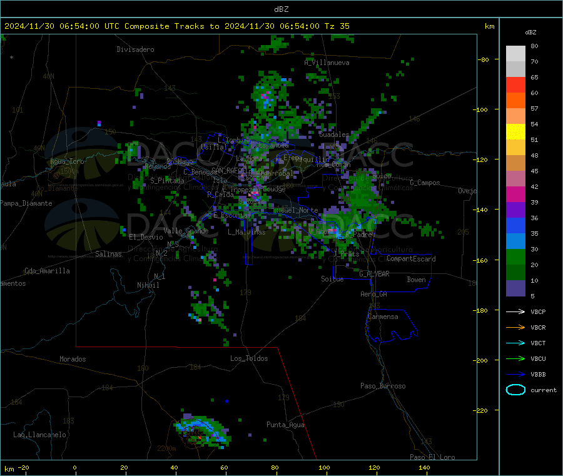The height and width of the screenshot is (476, 563).
Task: Click the 'G_ALVEAR' map label
Action: point(374,274)
